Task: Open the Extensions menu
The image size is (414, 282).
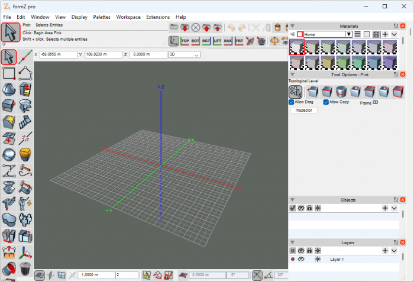Action: [x=157, y=17]
